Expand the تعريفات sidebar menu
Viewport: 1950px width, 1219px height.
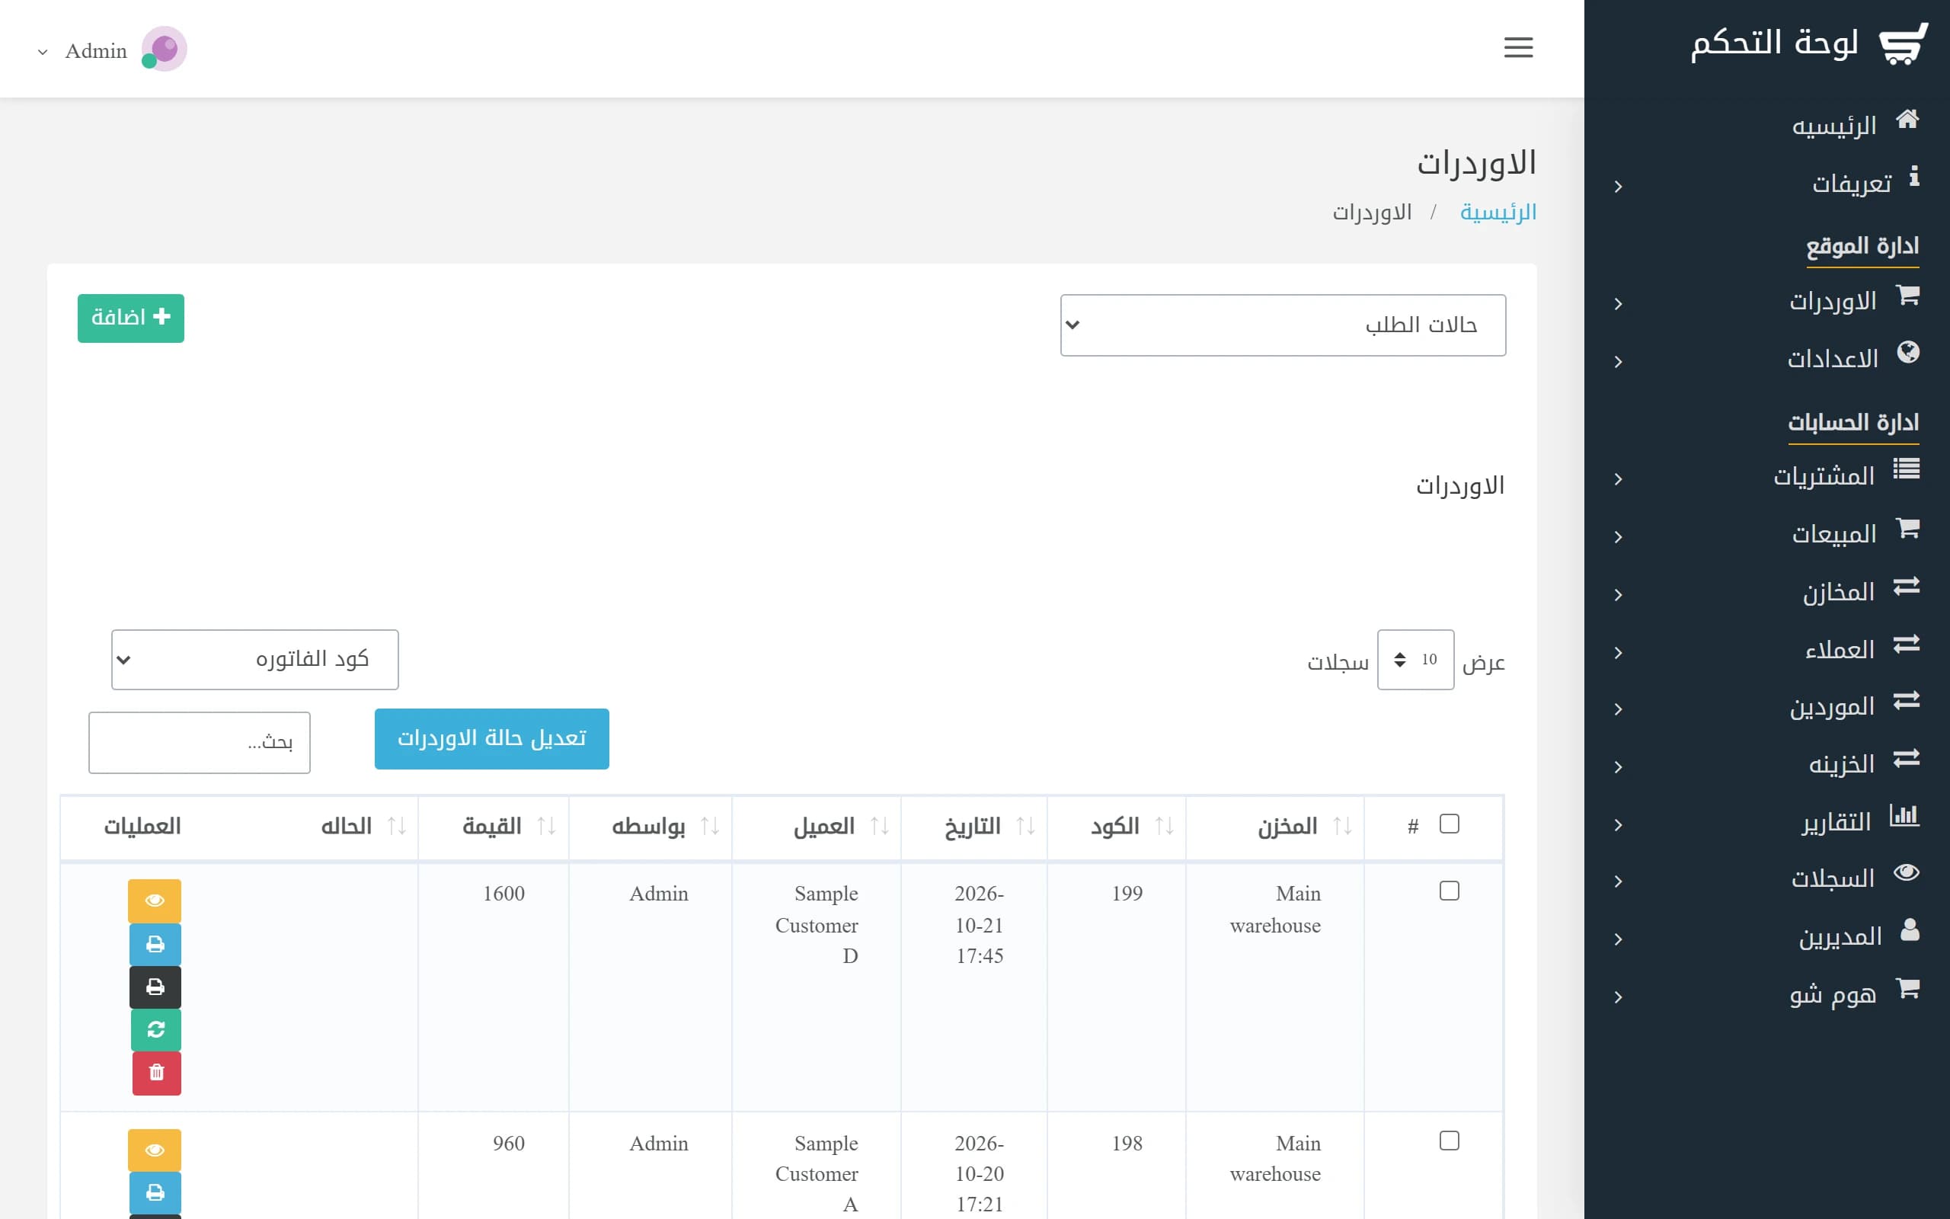coord(1766,184)
